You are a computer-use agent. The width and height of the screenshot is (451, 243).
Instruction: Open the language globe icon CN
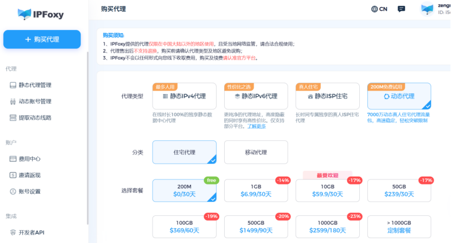(x=375, y=9)
